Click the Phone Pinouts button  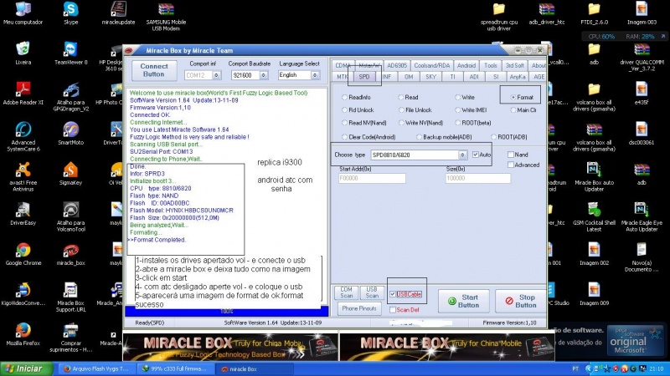(x=359, y=308)
